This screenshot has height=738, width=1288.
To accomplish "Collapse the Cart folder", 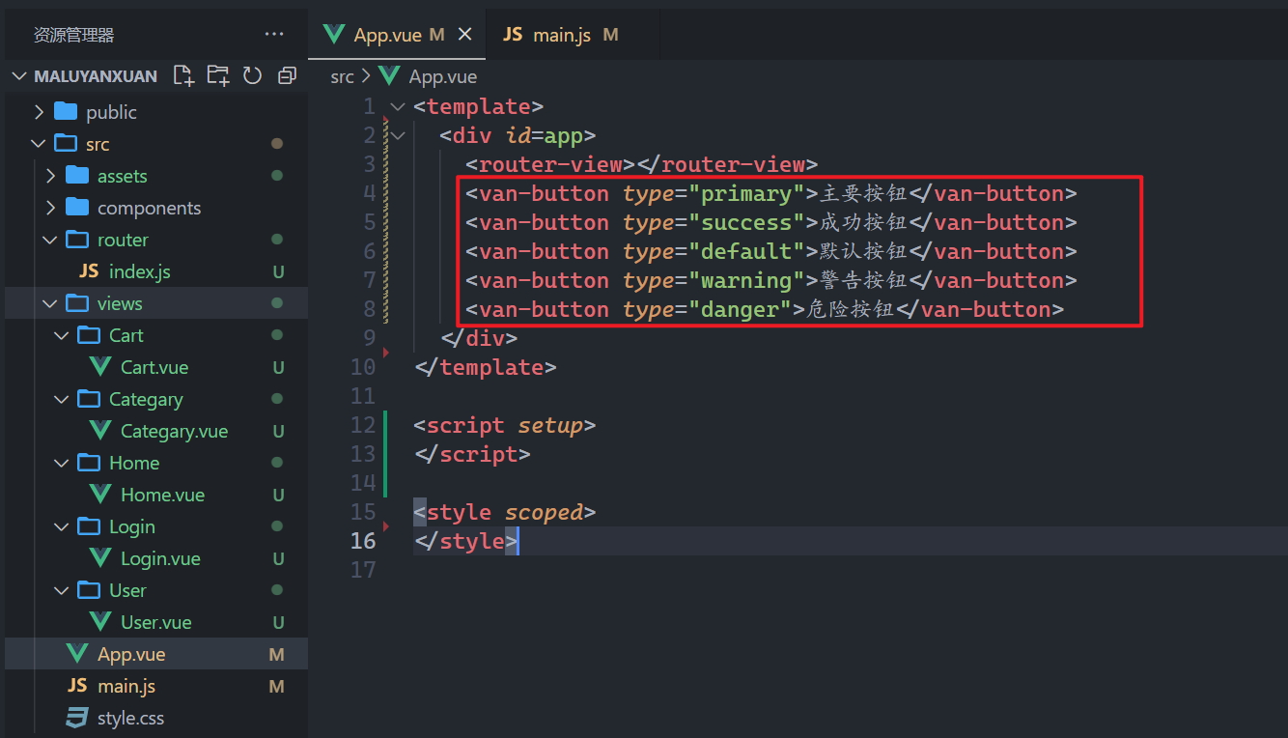I will [62, 335].
